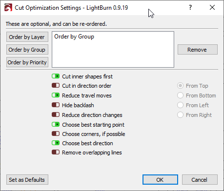Enable Remove overlapping lines switch
Screen dimensions: 224x191
56,152
